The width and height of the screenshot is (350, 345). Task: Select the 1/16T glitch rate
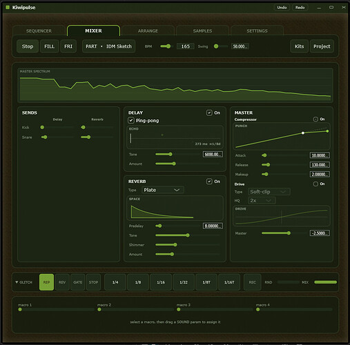point(229,282)
